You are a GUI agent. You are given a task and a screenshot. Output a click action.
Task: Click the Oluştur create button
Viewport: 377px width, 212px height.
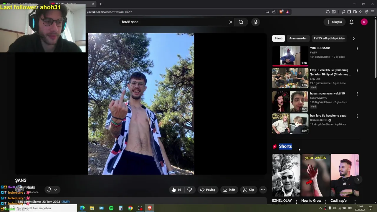(335, 22)
